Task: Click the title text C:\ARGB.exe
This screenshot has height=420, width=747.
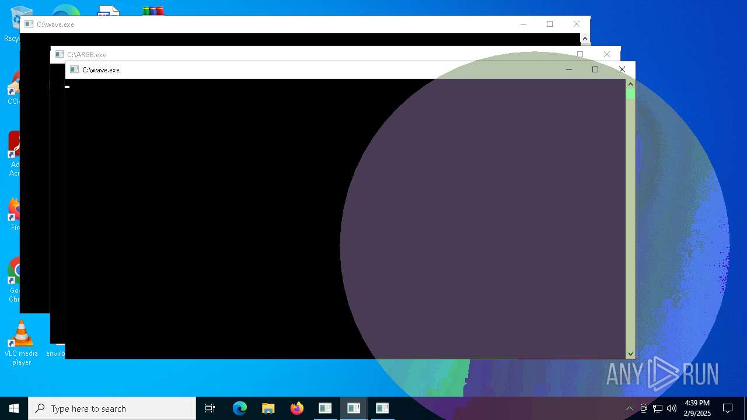Action: coord(87,55)
